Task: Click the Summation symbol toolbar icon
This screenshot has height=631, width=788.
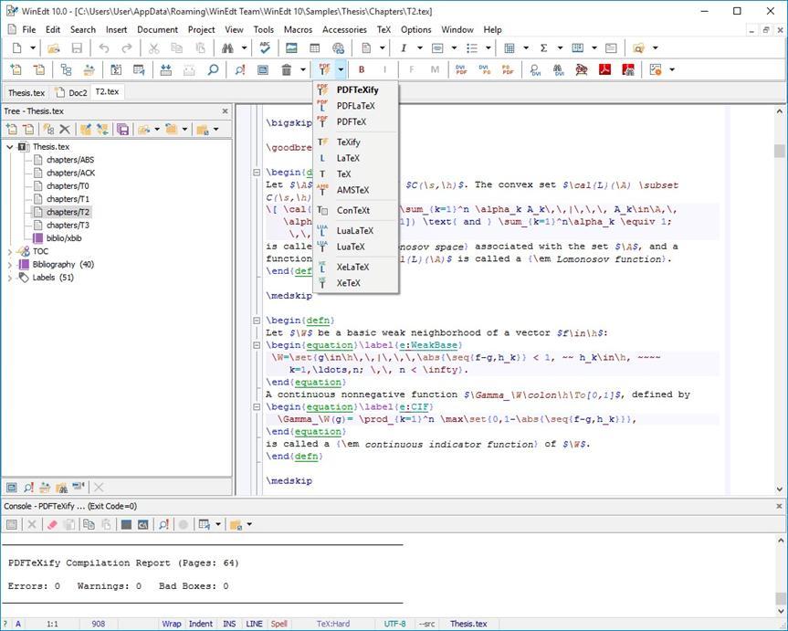Action: pyautogui.click(x=543, y=47)
